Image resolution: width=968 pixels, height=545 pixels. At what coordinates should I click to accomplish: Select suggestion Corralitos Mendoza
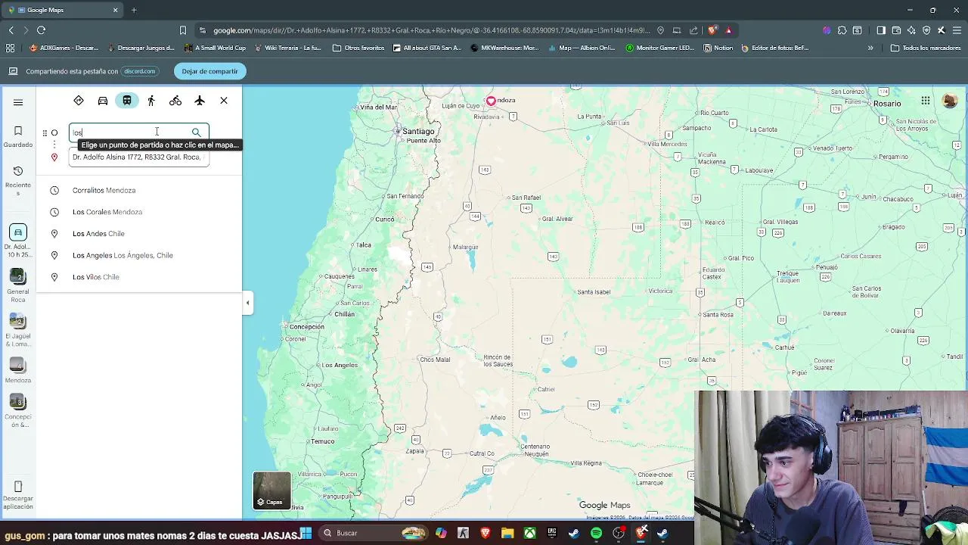pos(139,191)
